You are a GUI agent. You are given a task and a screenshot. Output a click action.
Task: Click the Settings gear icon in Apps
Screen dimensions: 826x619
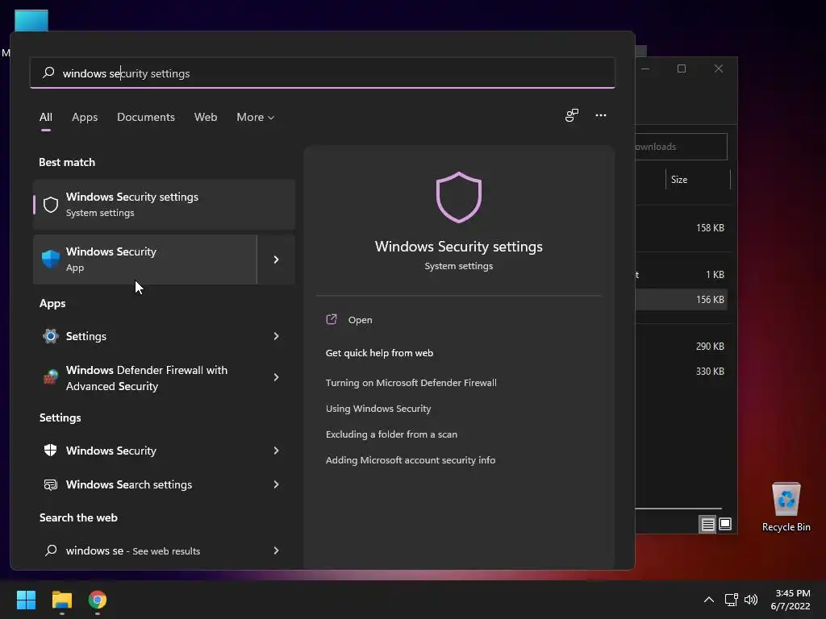51,336
